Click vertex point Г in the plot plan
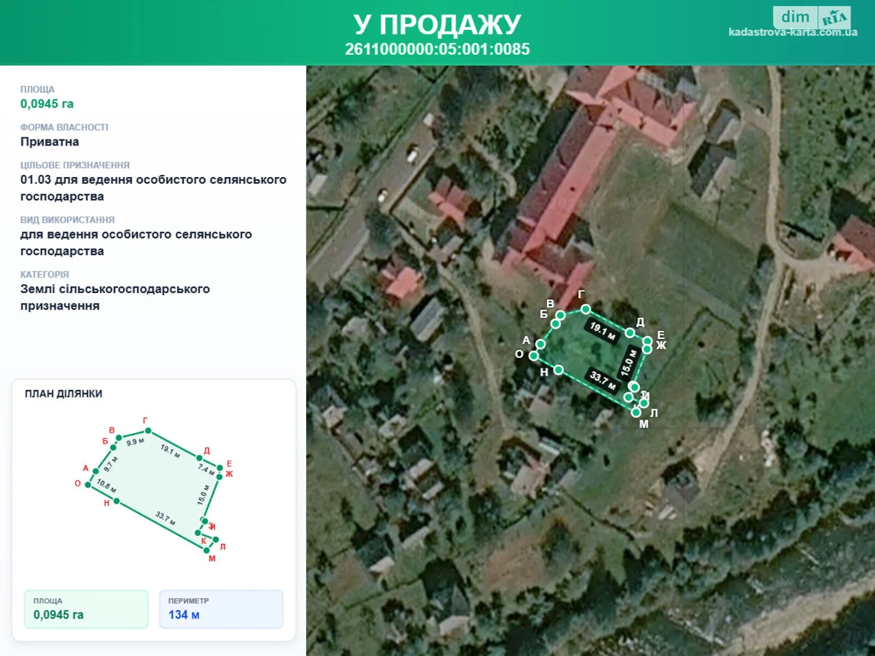The width and height of the screenshot is (875, 656). [148, 431]
